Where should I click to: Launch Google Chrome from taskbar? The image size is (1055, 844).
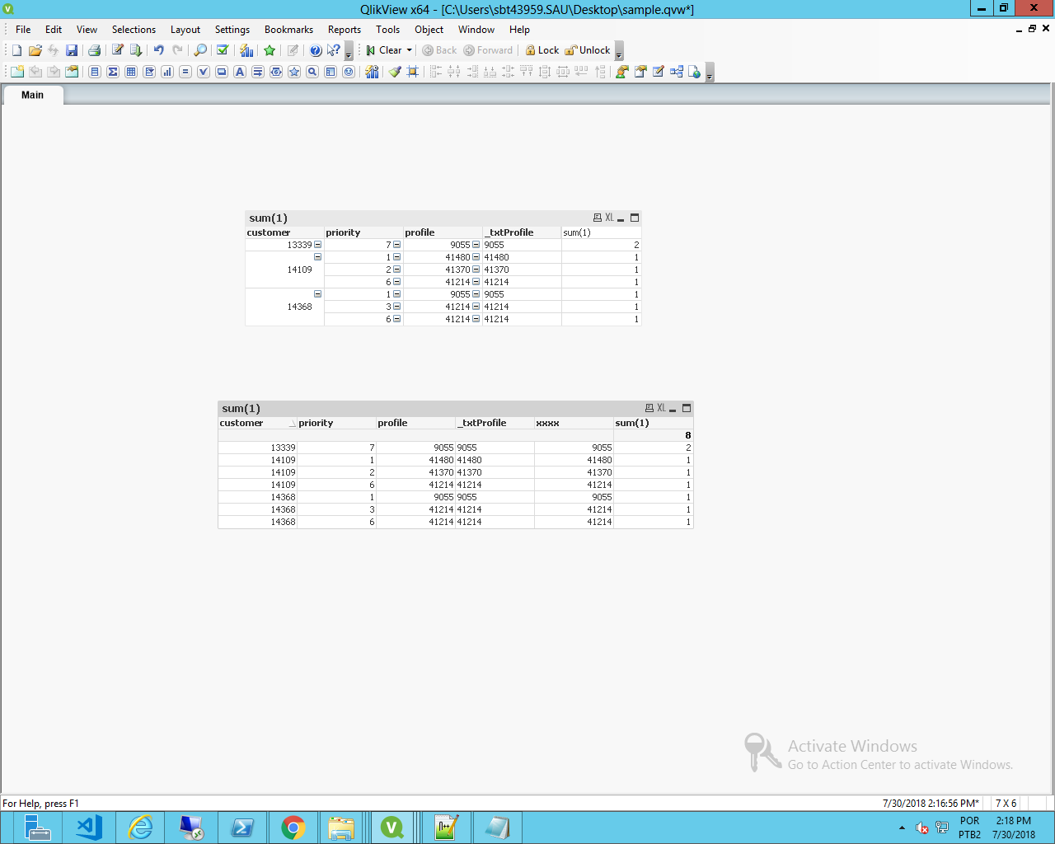tap(293, 828)
